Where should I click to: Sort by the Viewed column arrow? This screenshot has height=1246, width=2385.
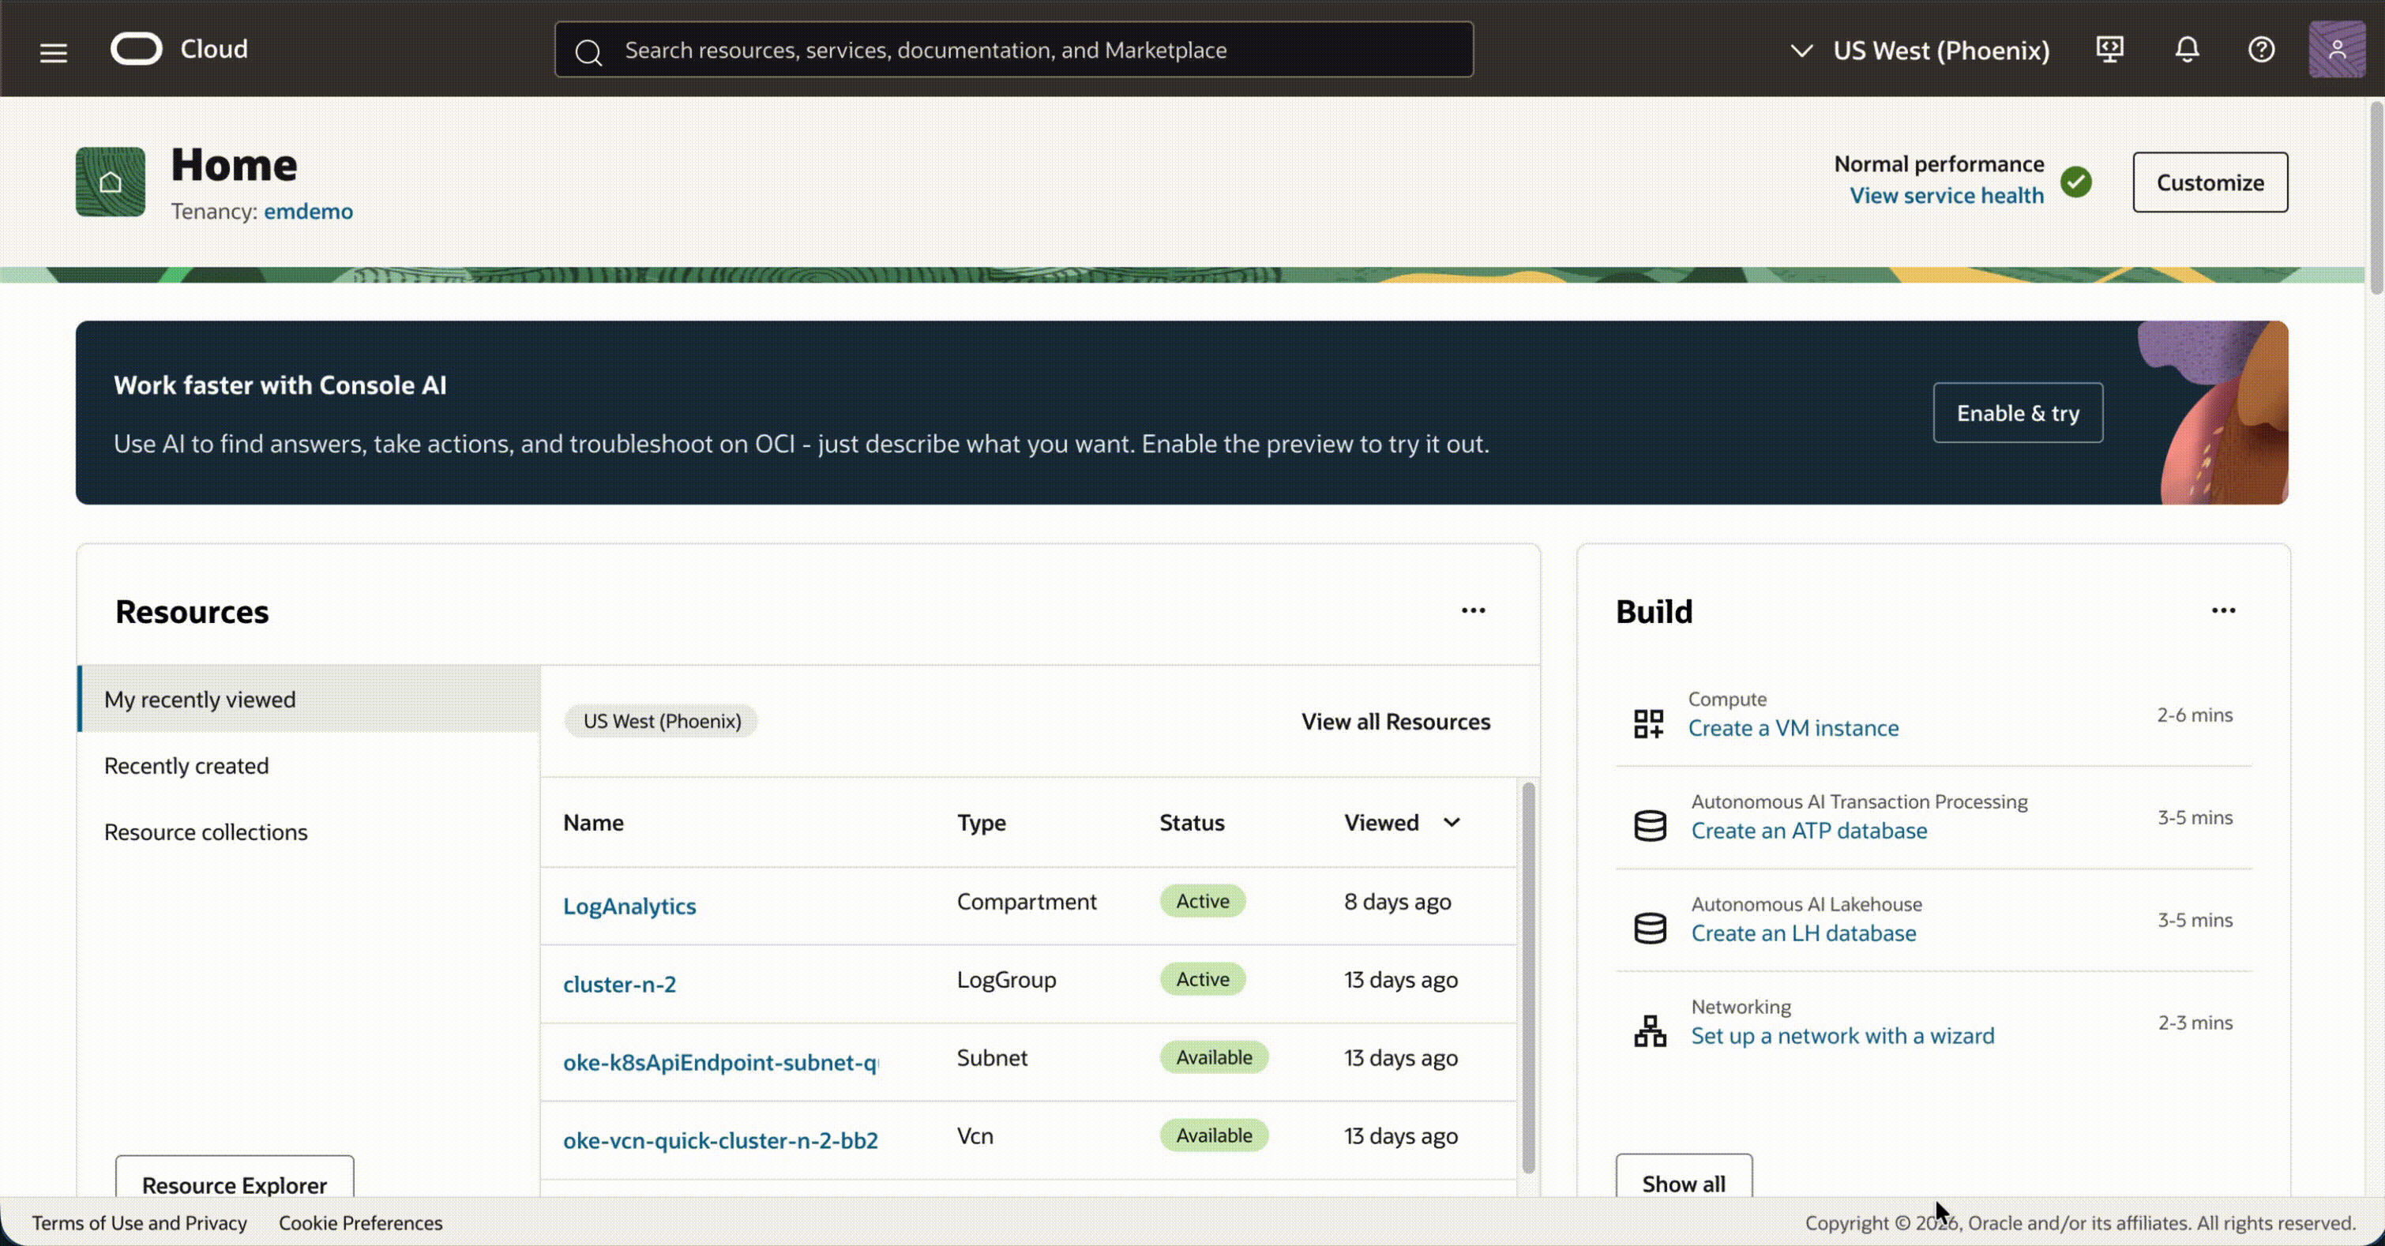pos(1452,822)
